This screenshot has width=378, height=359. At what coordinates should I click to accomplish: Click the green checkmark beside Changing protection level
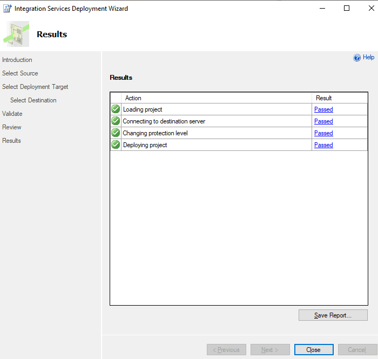[x=116, y=133]
